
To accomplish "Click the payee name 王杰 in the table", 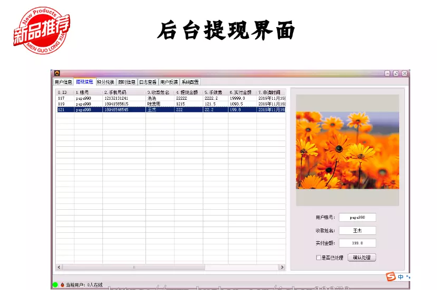I will click(x=152, y=110).
